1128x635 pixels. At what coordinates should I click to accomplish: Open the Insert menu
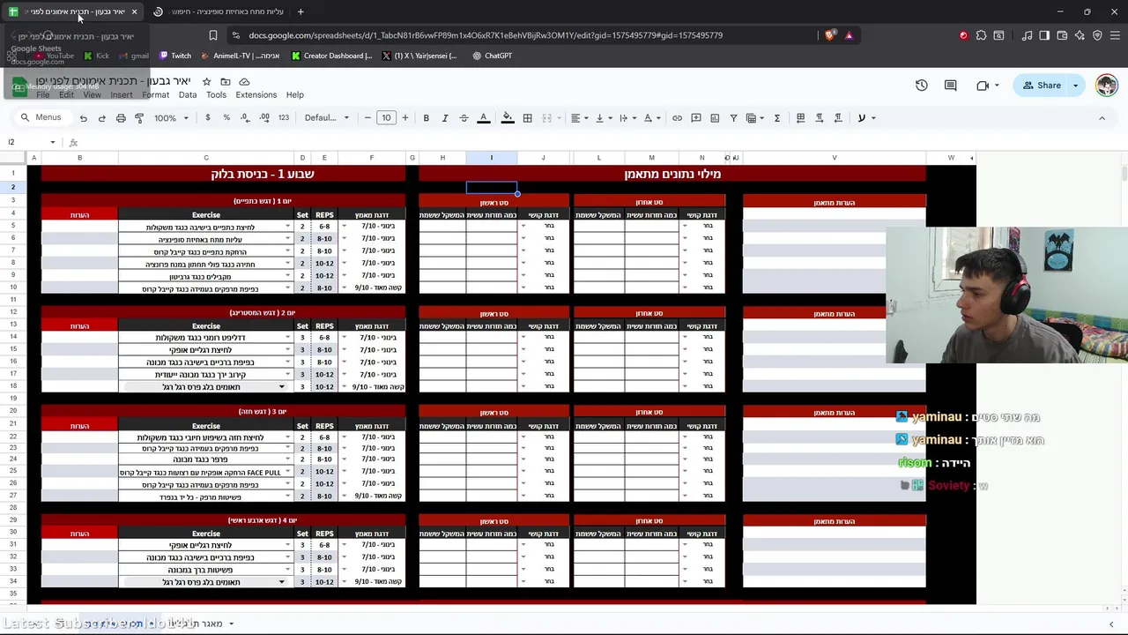122,94
